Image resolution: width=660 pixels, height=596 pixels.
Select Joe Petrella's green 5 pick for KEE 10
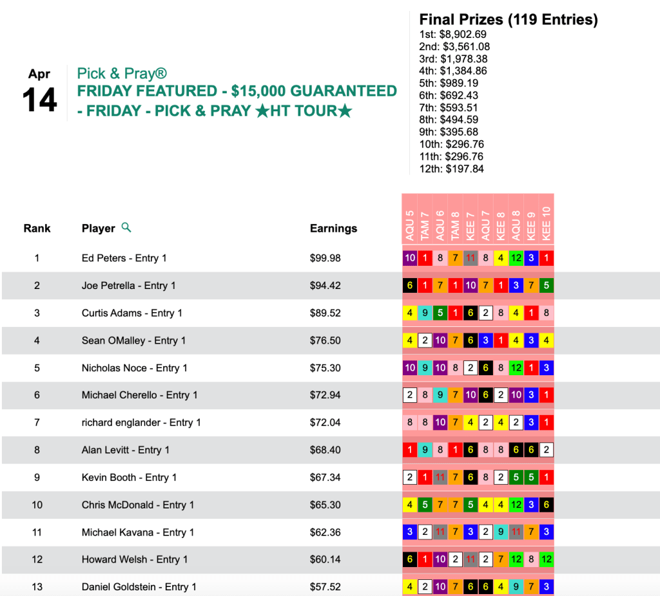pos(546,286)
